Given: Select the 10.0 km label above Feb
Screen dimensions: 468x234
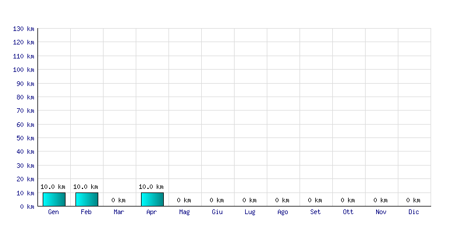Looking at the screenshot, I should click(x=85, y=187).
